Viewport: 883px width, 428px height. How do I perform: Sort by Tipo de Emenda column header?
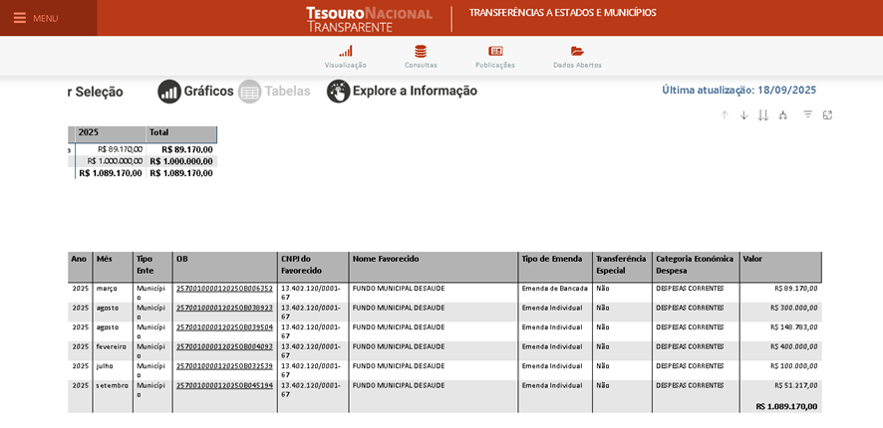[555, 267]
